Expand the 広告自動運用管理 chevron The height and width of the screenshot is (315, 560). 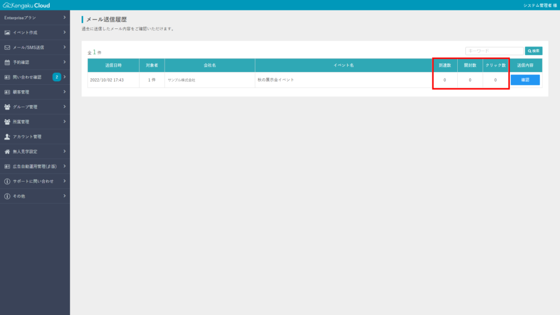pos(65,166)
